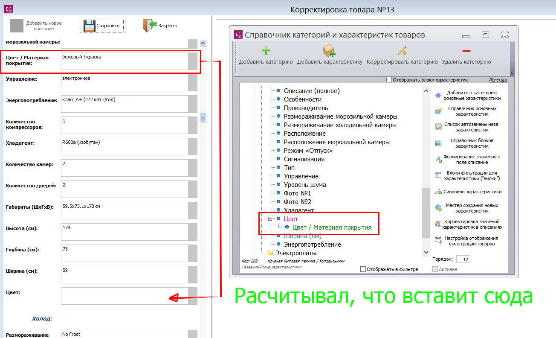Screen dimensions: 556x338
Task: Toggle the 'Активна' checkbox
Action: coord(435,269)
